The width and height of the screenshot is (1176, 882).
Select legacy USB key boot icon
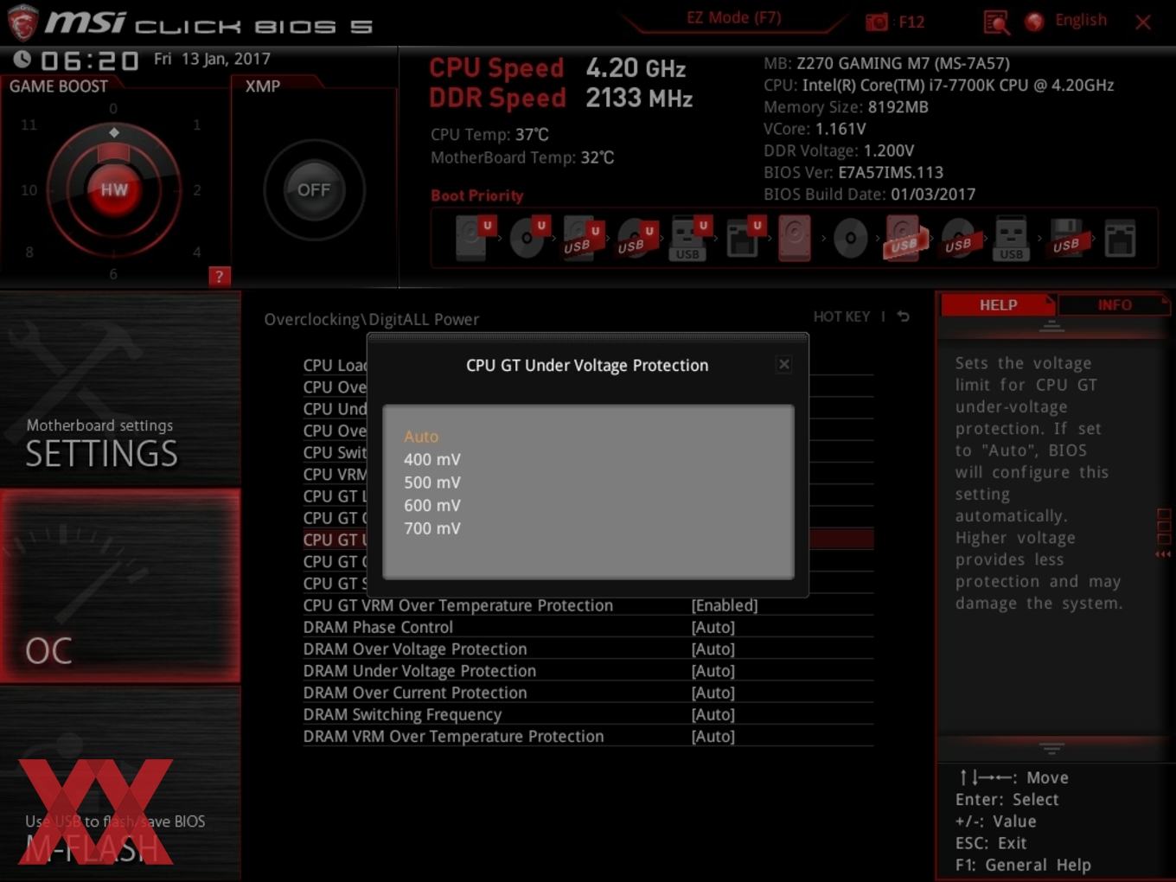pyautogui.click(x=1011, y=238)
